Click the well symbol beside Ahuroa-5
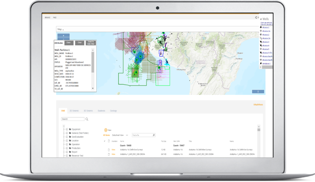315x182 pixels. 261,49
